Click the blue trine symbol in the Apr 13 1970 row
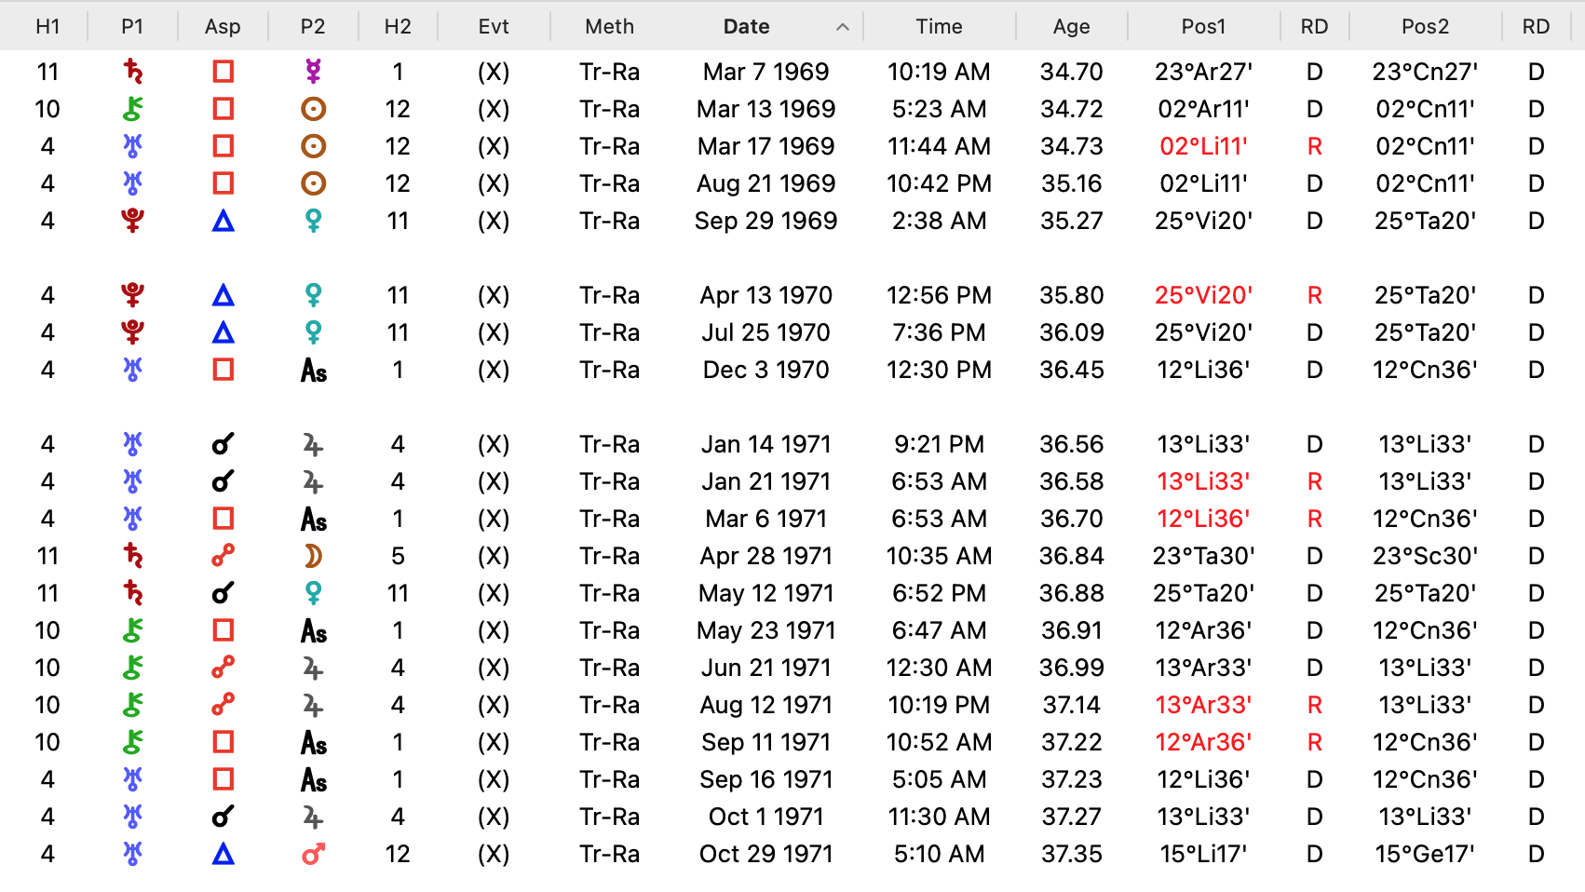Viewport: 1585px width, 892px height. click(223, 295)
